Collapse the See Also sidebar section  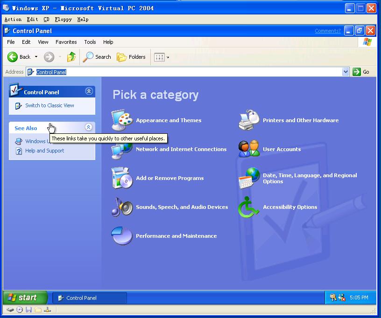[x=88, y=127]
